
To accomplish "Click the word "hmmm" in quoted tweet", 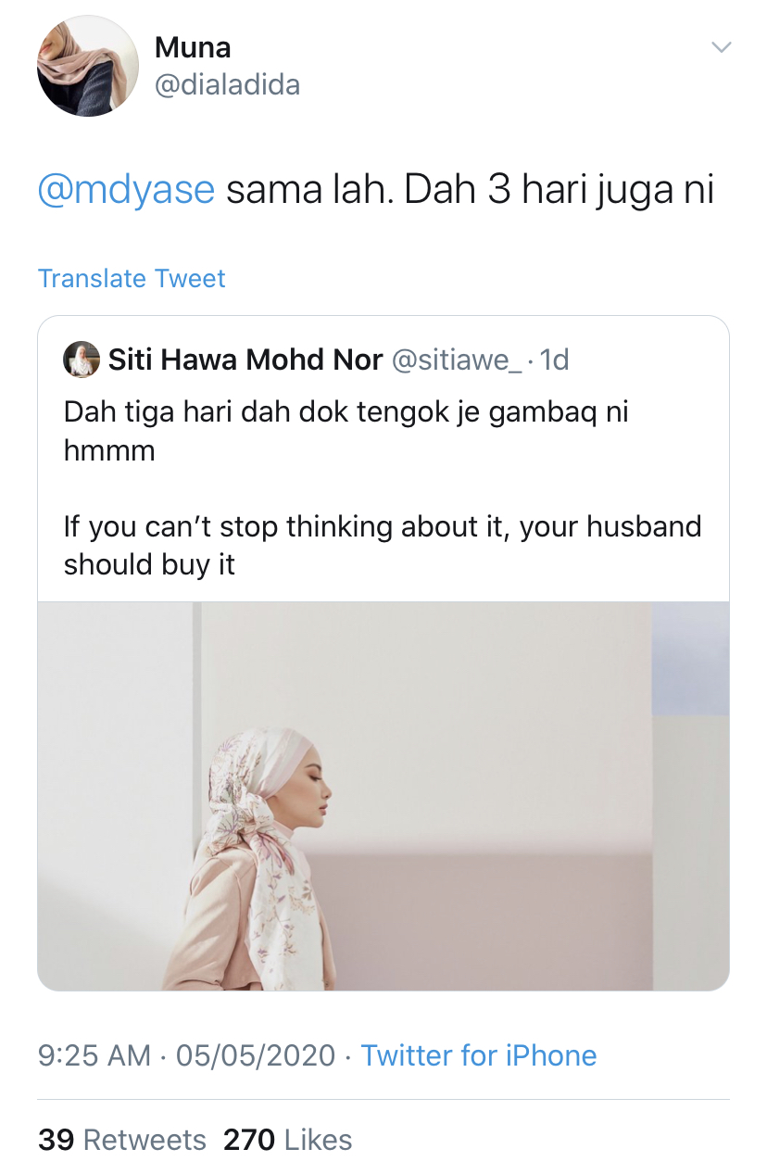I will pyautogui.click(x=109, y=450).
